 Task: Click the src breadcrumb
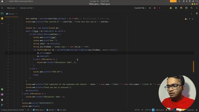tap(28, 110)
